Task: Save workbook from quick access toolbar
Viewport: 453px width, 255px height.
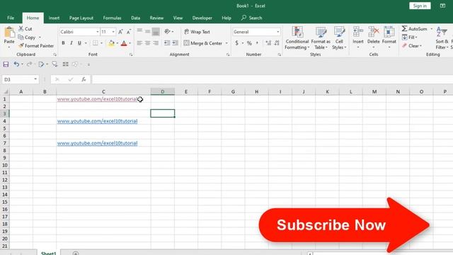Action: tap(6, 64)
